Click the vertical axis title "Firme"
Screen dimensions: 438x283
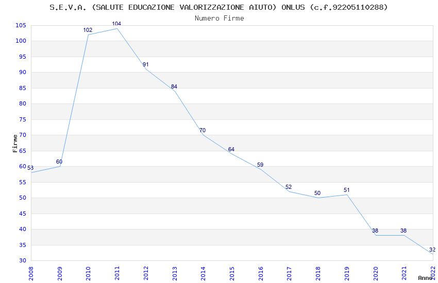(x=15, y=144)
